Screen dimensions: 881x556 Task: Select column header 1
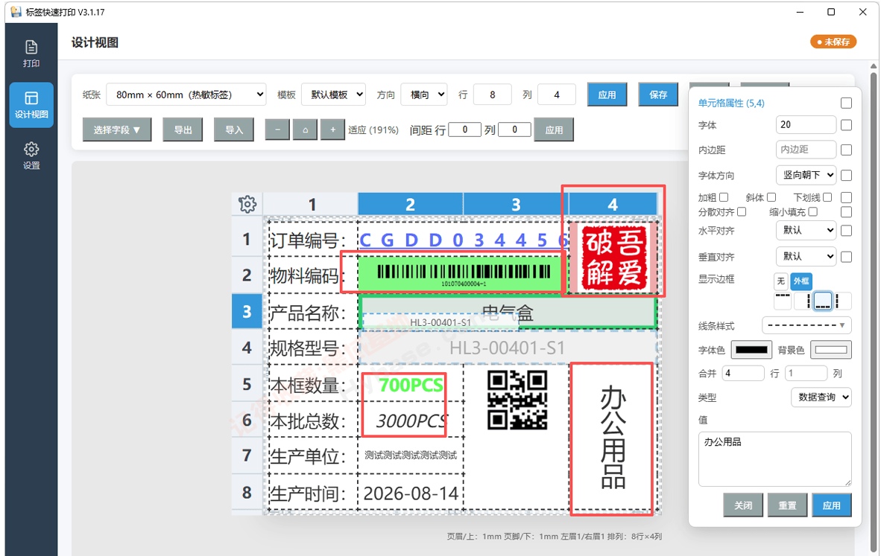pyautogui.click(x=312, y=204)
